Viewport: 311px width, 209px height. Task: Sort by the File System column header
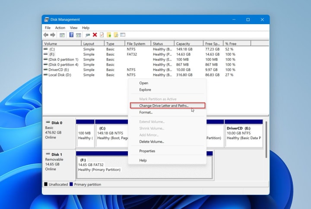tap(138, 44)
